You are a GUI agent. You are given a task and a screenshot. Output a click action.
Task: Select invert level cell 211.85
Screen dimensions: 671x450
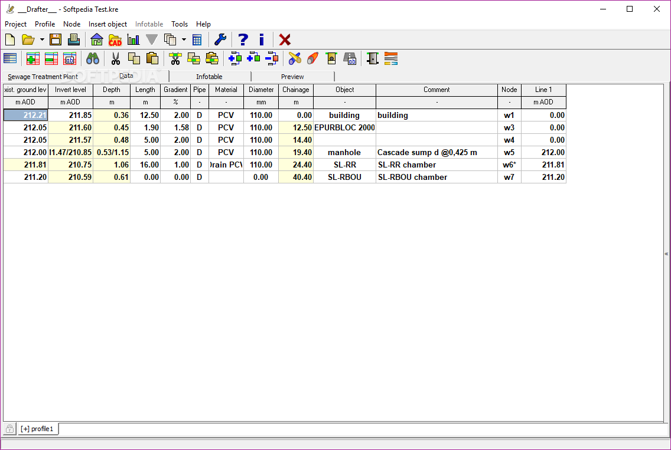[x=71, y=116]
